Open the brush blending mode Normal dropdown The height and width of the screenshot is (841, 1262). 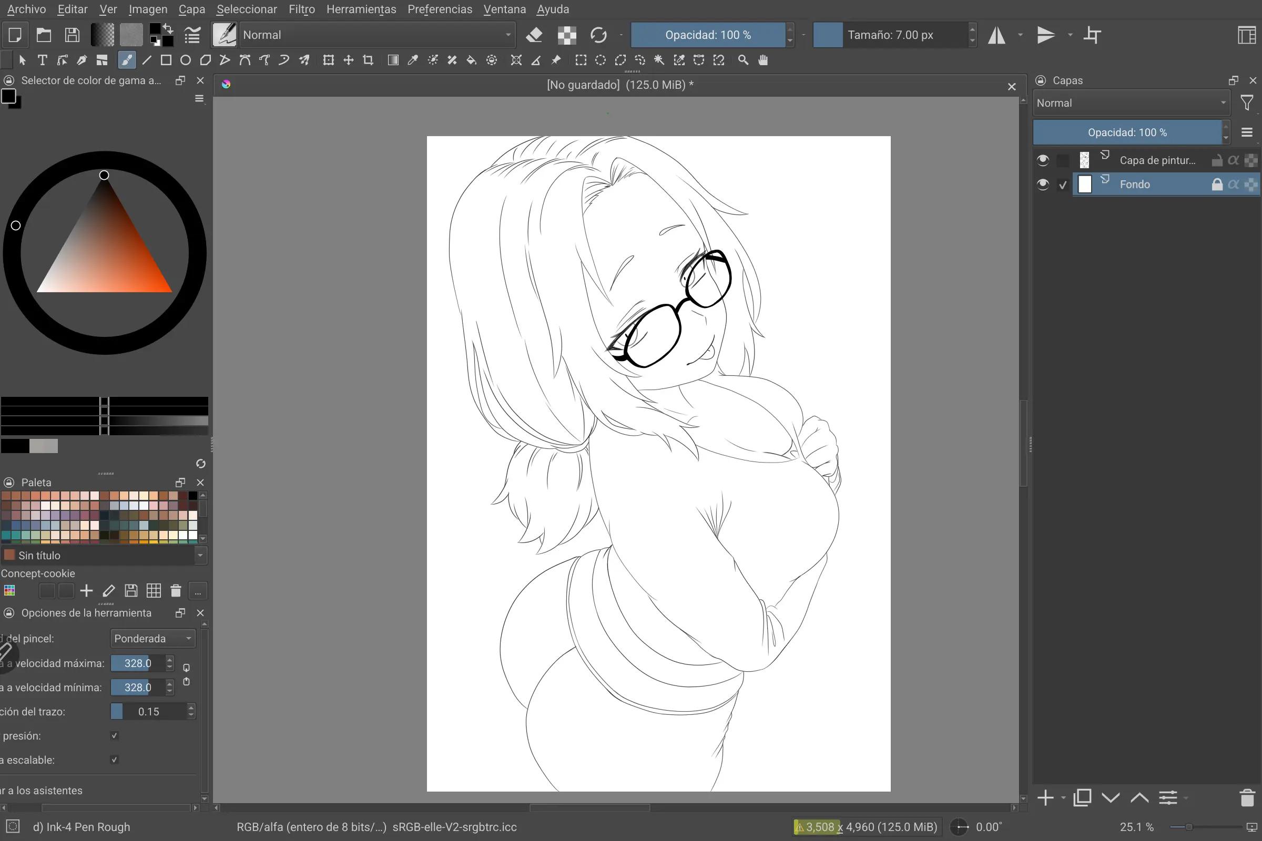pyautogui.click(x=377, y=35)
